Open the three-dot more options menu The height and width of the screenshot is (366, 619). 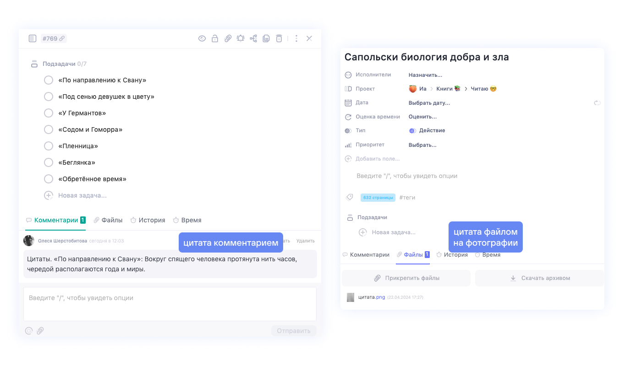coord(296,38)
